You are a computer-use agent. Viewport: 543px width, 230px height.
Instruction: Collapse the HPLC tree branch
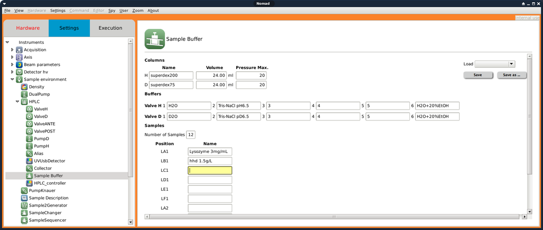pyautogui.click(x=18, y=102)
